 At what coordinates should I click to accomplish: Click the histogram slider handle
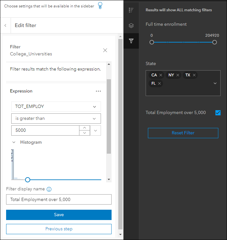[28, 180]
